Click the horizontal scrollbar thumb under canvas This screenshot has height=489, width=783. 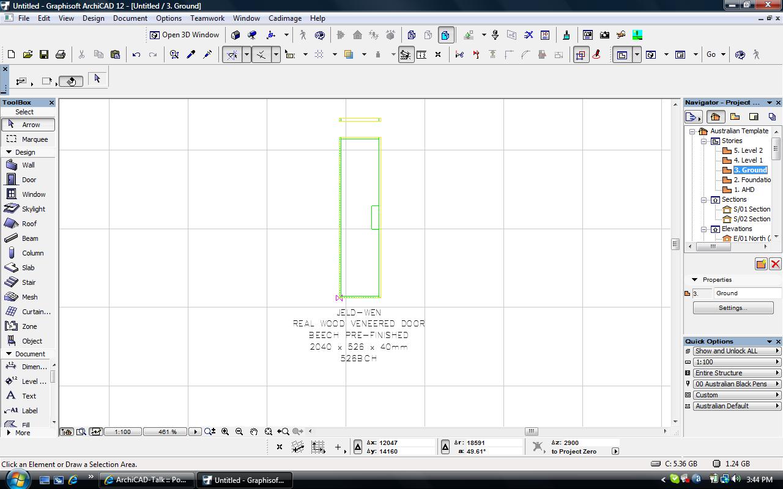532,432
